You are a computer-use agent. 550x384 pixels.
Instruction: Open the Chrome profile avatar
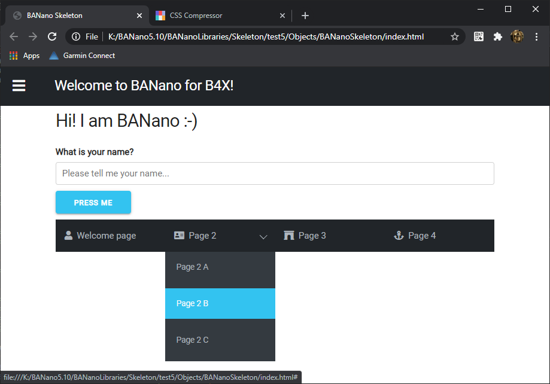point(517,36)
